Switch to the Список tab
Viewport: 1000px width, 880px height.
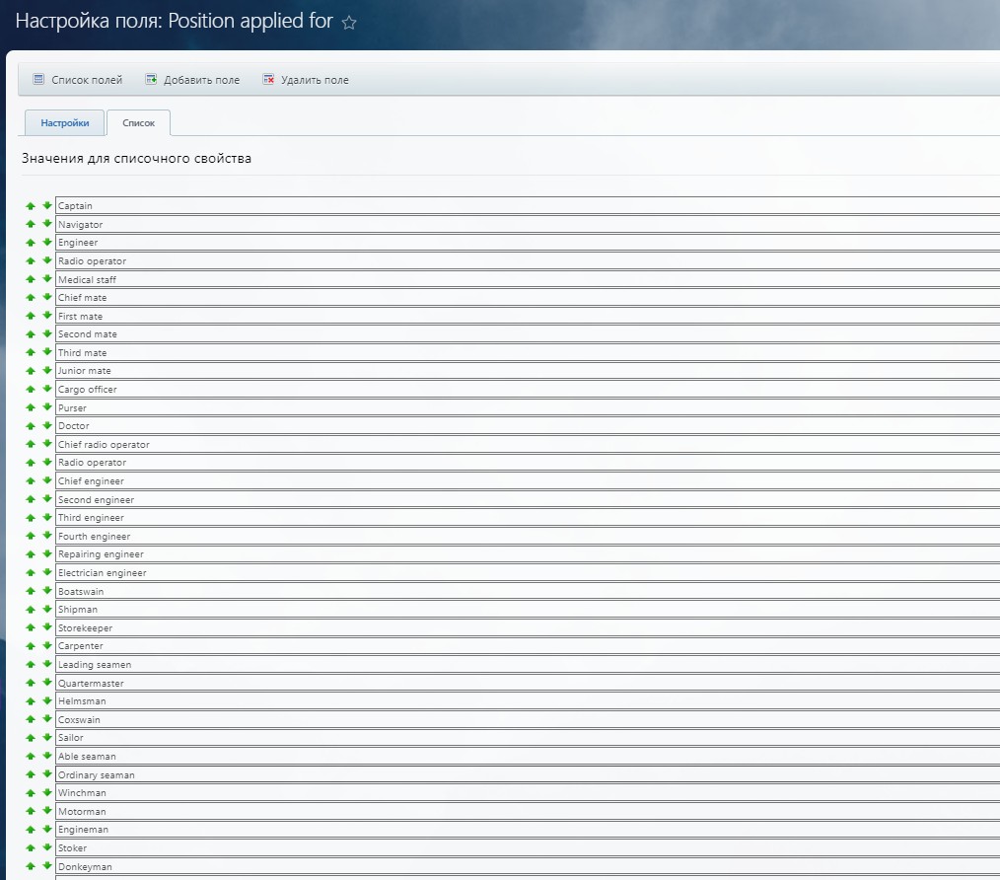(x=138, y=122)
